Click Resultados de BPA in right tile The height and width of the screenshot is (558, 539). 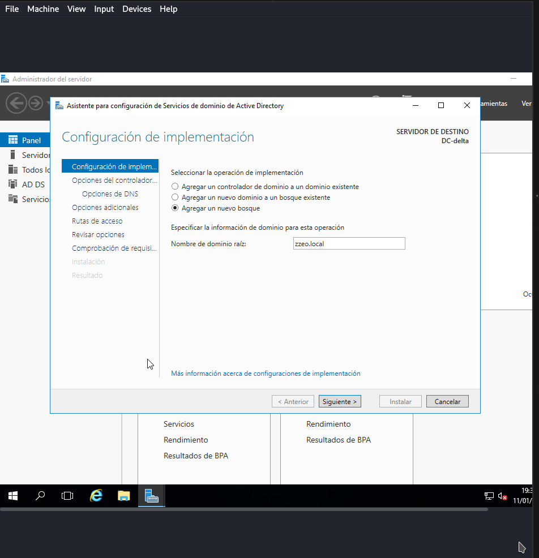pyautogui.click(x=339, y=440)
